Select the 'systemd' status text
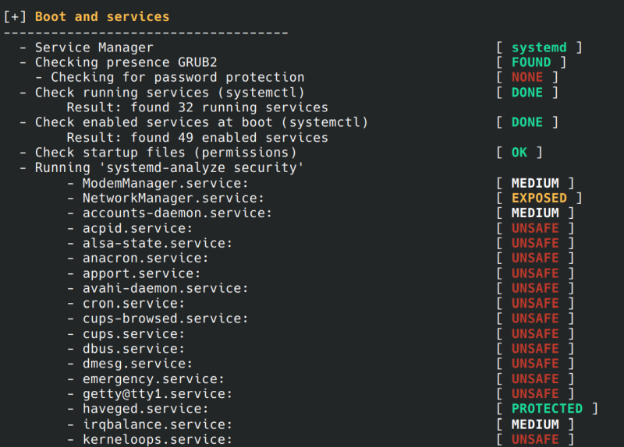The width and height of the screenshot is (624, 447). (539, 48)
